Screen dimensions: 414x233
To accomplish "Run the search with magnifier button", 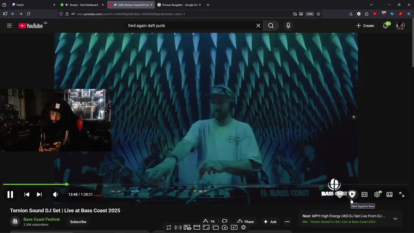I will pyautogui.click(x=271, y=26).
